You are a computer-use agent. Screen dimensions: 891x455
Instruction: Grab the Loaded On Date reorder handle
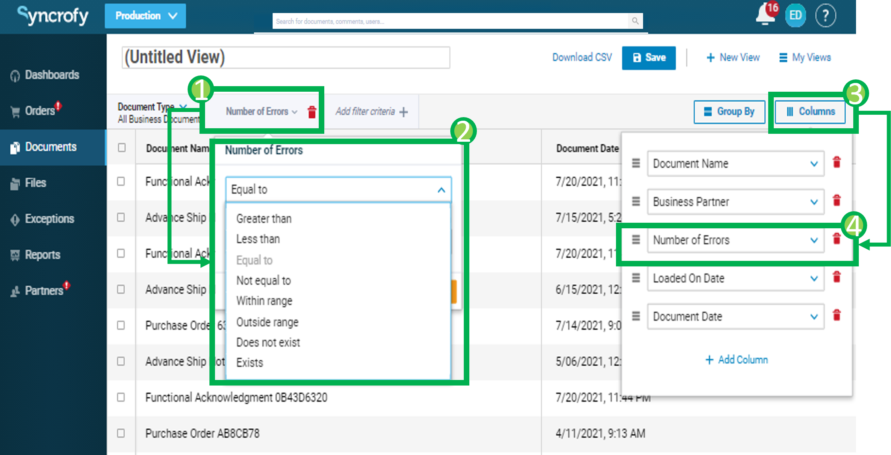click(636, 278)
